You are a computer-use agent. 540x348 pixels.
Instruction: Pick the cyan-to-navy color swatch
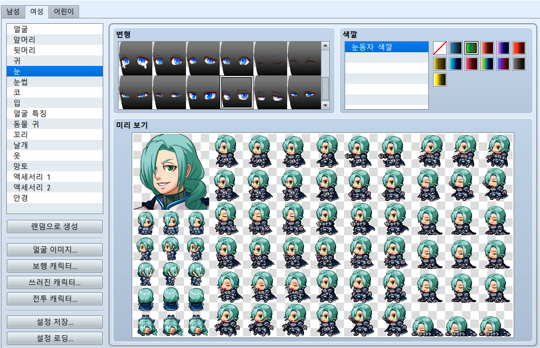tap(456, 64)
